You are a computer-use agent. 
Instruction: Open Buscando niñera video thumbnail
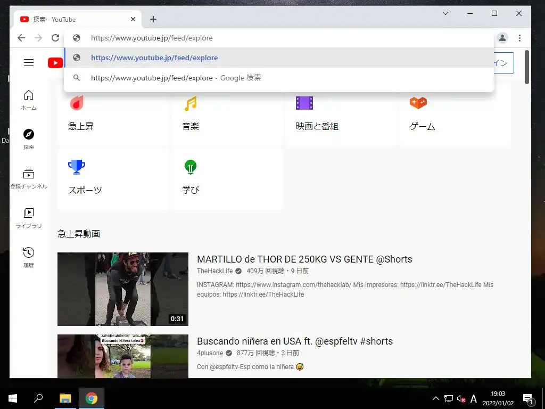pos(123,356)
